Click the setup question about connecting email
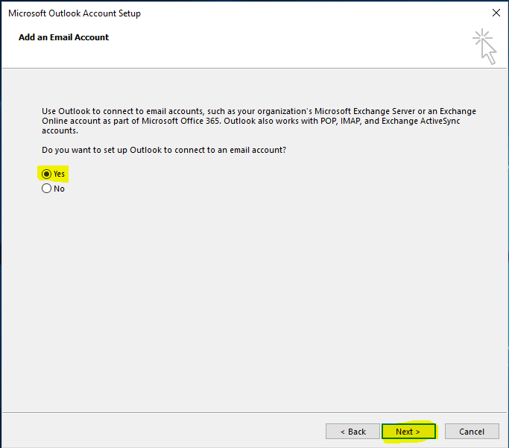 click(x=165, y=150)
